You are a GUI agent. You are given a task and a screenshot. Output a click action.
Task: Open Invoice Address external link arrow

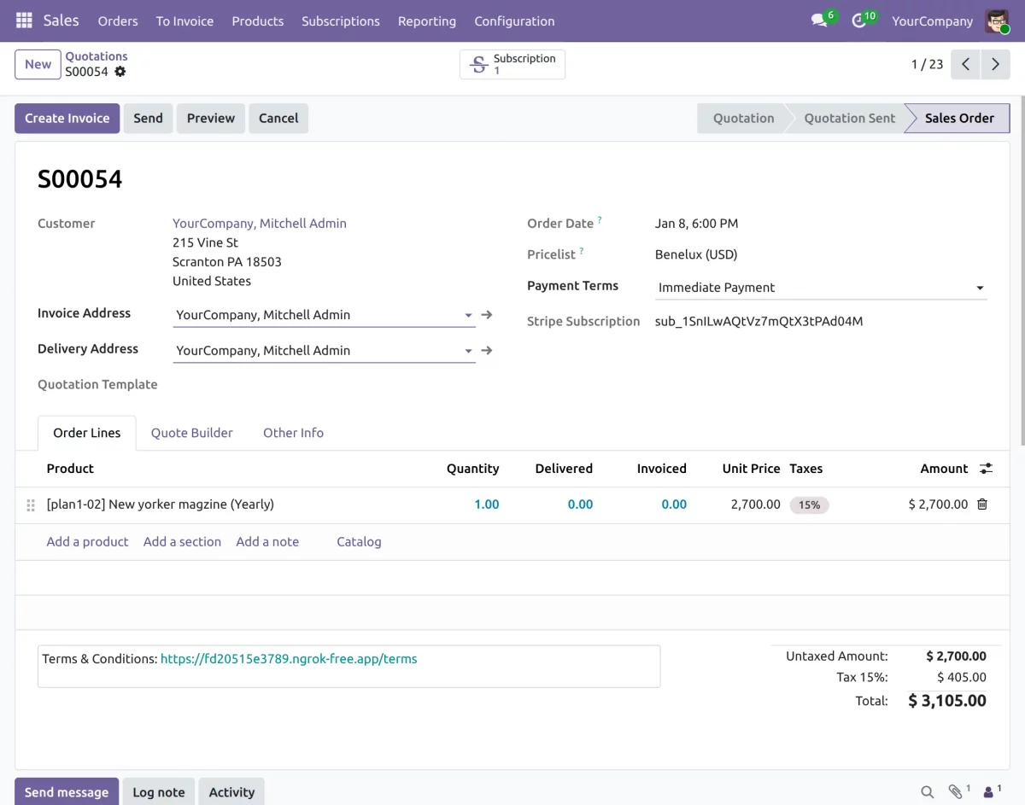[487, 315]
